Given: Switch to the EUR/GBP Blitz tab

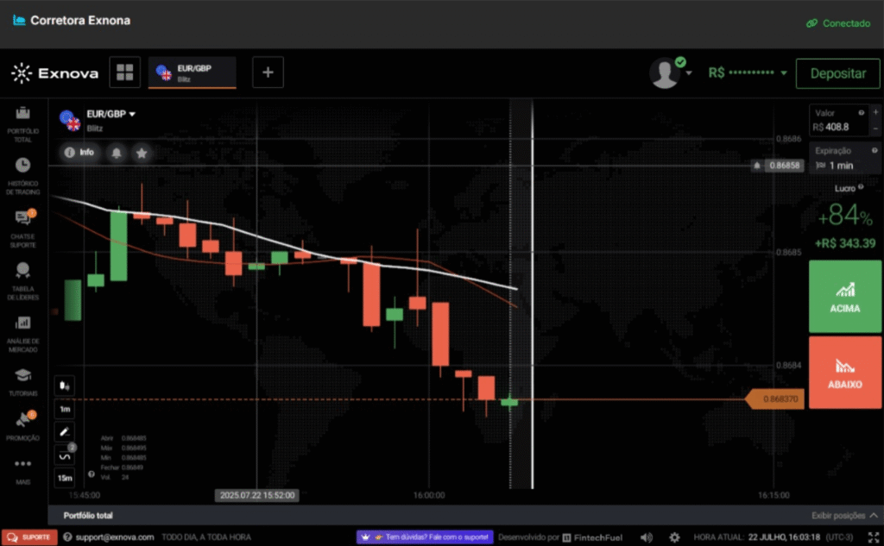Looking at the screenshot, I should [x=192, y=73].
